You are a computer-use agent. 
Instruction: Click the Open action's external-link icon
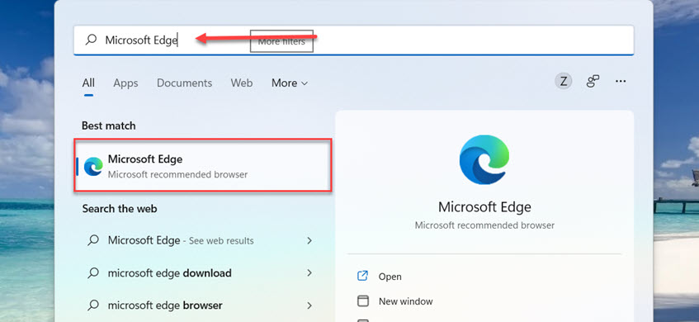coord(363,276)
